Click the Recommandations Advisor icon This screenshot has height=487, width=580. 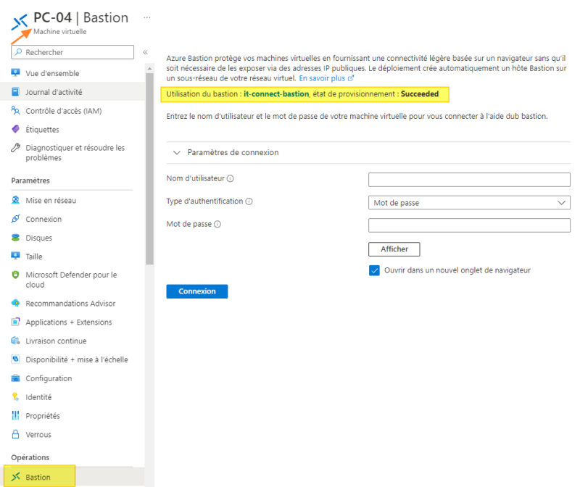click(15, 304)
